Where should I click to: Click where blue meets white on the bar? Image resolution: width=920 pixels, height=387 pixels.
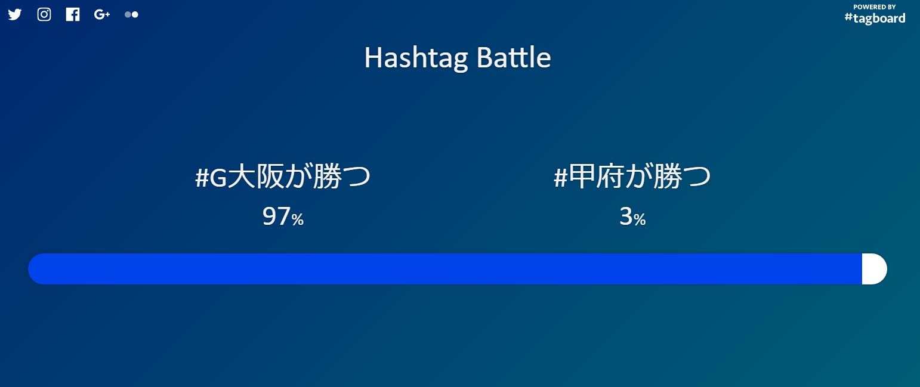click(x=862, y=269)
